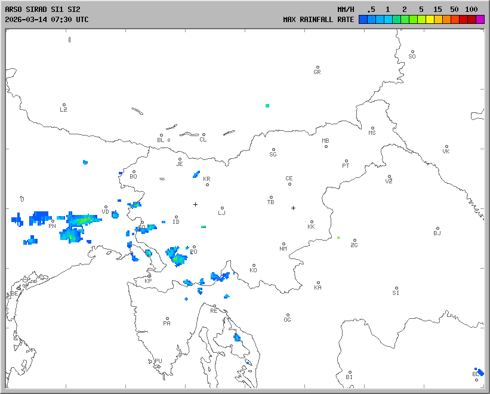
Task: Click the KP city marker on coast
Action: click(149, 276)
